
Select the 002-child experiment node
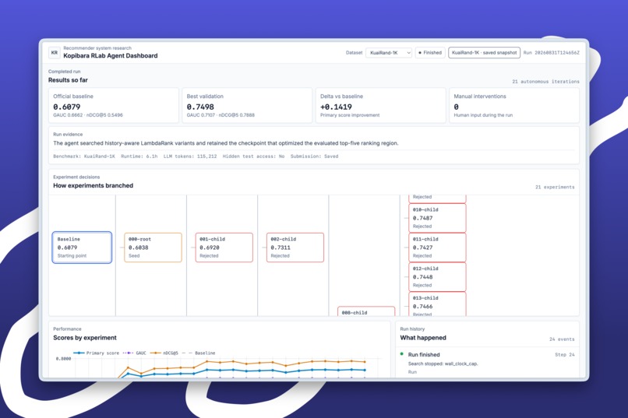295,248
